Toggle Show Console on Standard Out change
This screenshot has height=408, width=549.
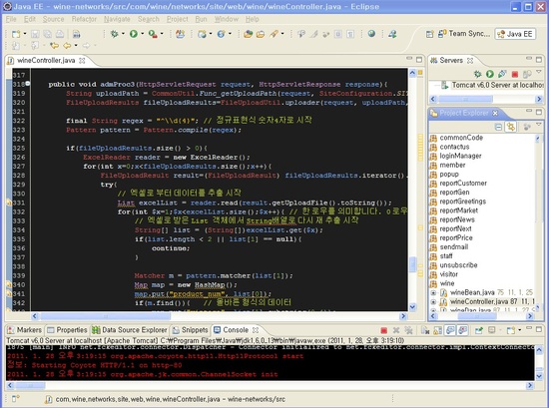click(x=450, y=330)
